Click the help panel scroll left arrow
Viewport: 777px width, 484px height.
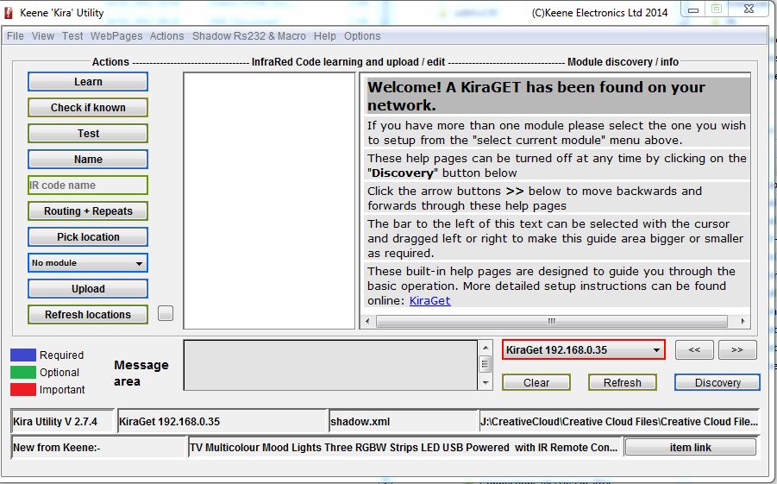point(367,321)
